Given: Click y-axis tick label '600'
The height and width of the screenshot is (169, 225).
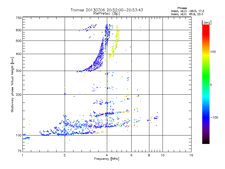Looking at the screenshot, I should point(19,30).
